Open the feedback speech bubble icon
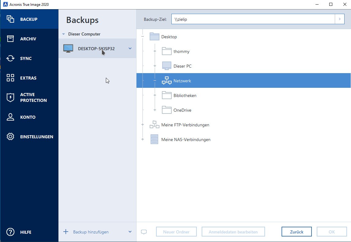 coord(144,232)
